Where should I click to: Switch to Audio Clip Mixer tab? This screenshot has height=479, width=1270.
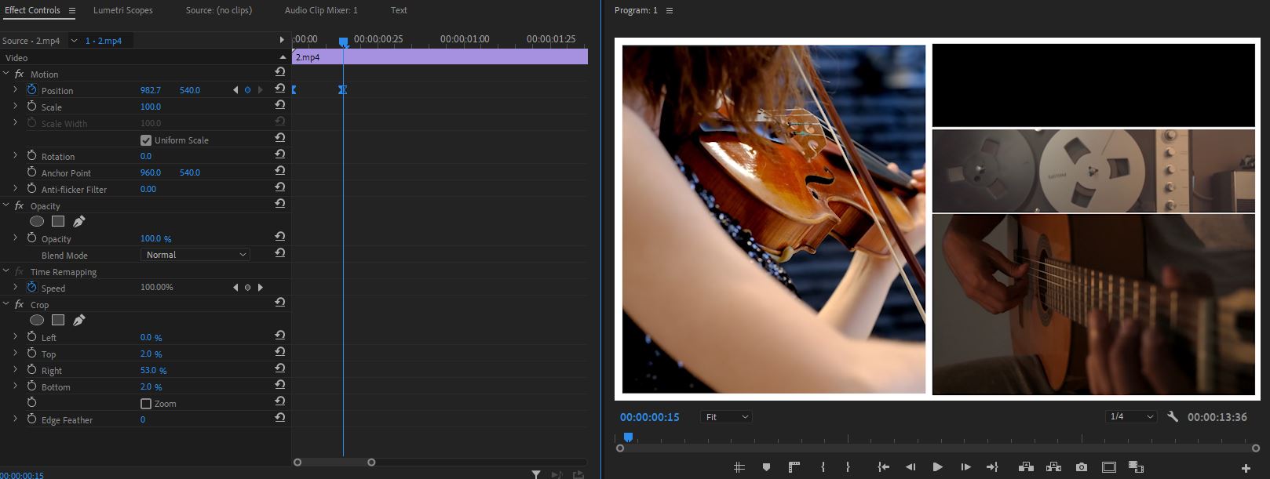(321, 10)
